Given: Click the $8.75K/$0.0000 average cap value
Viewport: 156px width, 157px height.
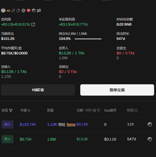Looking at the screenshot, I should pyautogui.click(x=14, y=53).
